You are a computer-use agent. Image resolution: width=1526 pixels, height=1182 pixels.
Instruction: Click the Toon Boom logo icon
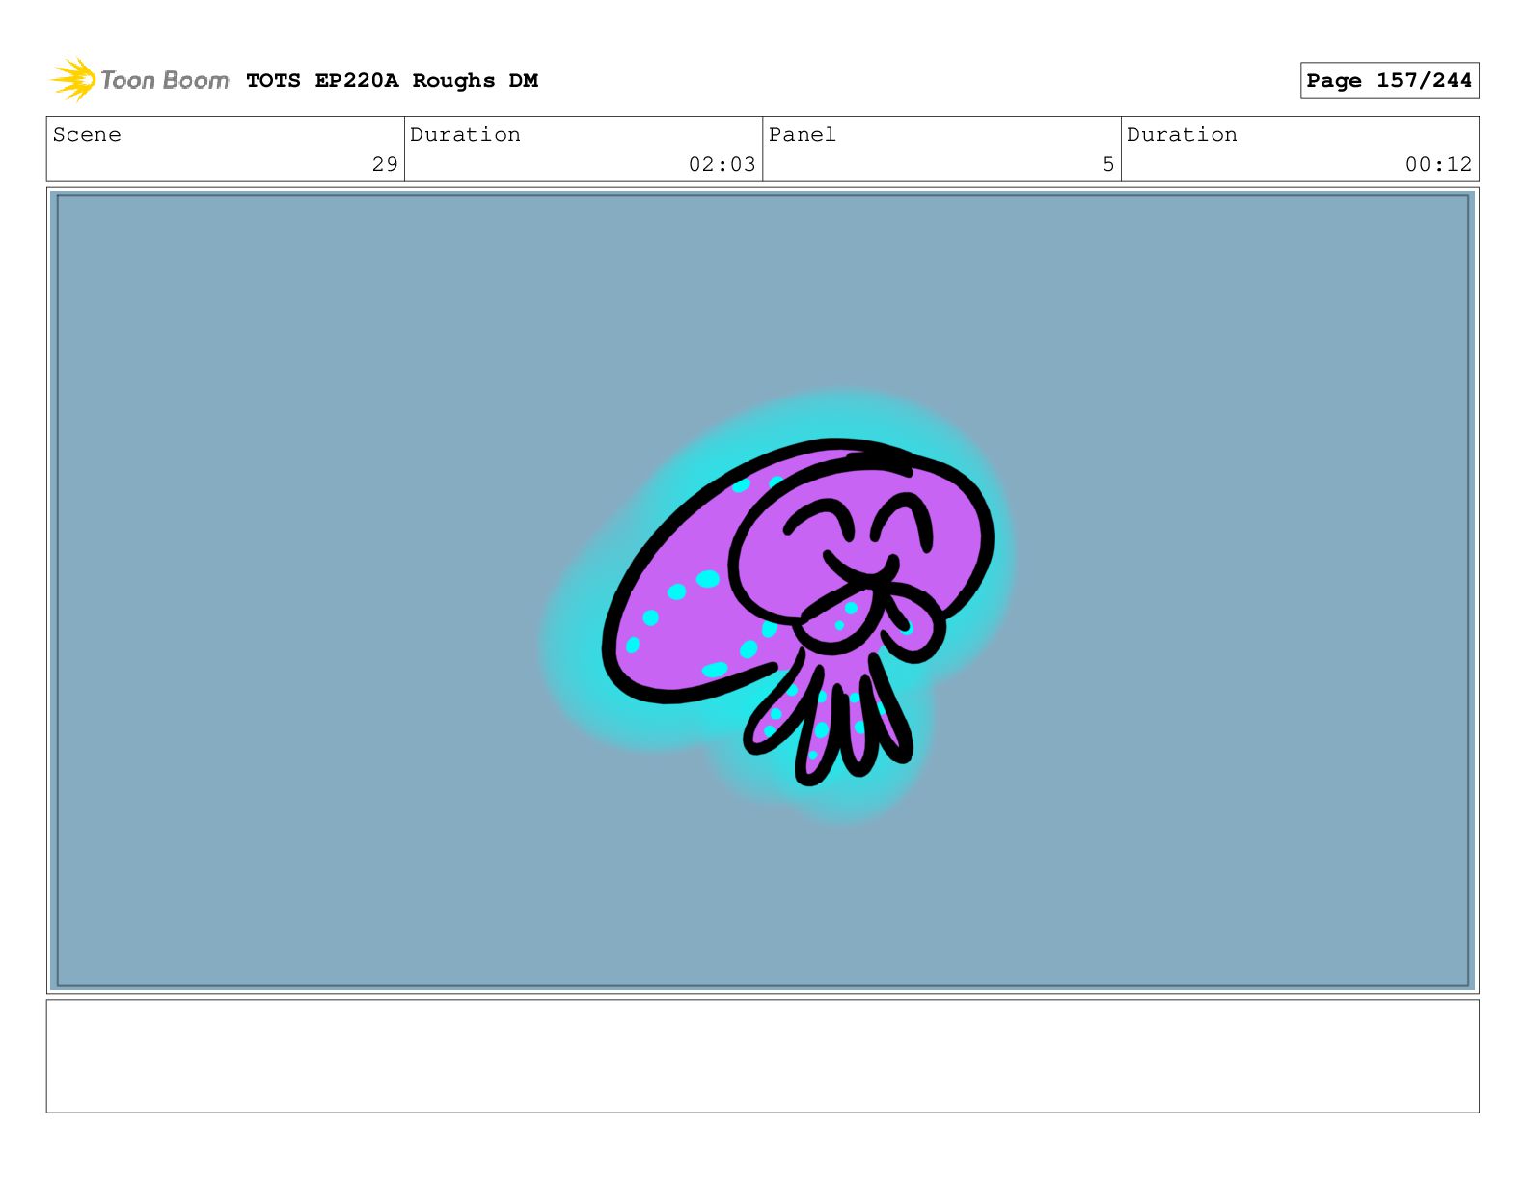point(73,80)
